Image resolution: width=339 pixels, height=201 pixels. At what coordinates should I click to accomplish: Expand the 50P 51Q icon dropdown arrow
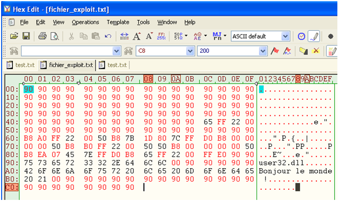tap(186, 36)
